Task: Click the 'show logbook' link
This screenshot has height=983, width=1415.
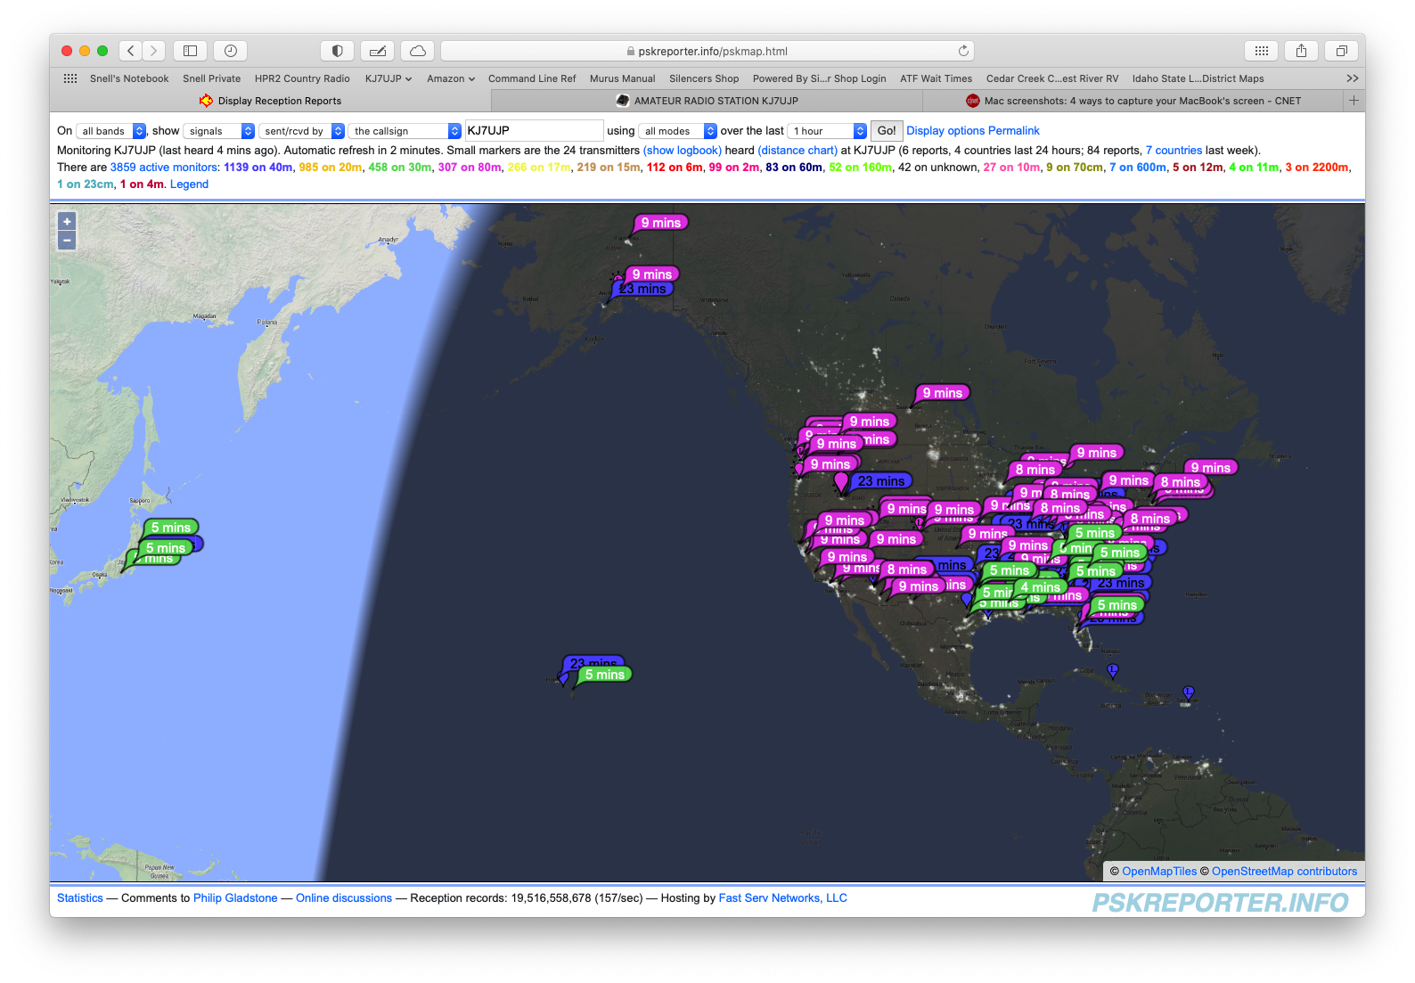Action: [x=682, y=151]
